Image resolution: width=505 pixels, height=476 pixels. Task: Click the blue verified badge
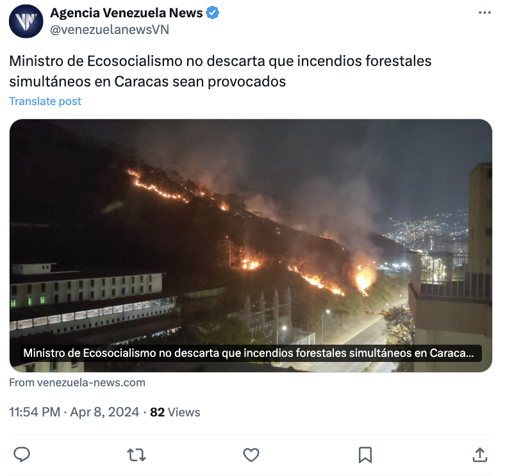coord(213,13)
